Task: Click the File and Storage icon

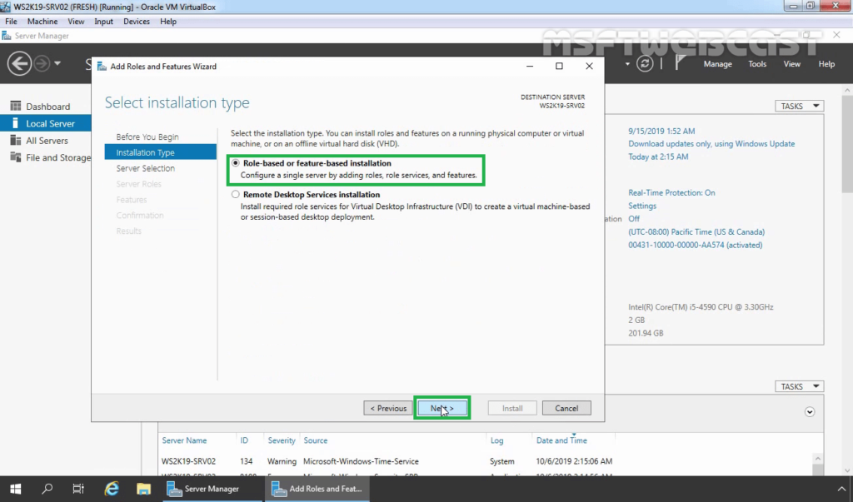Action: 16,157
